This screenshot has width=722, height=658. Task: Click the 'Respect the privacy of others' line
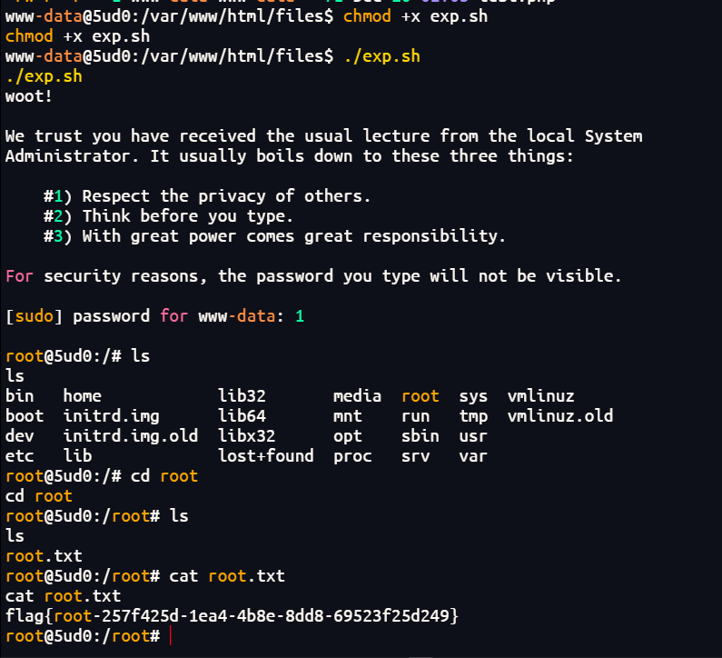(x=207, y=196)
